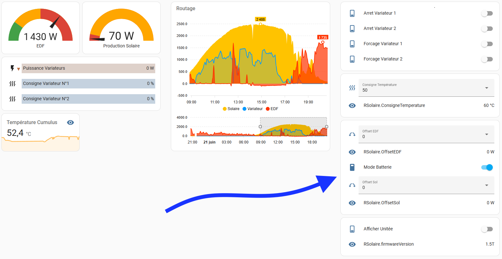Screen dimensions: 502x259
Task: Click the Afficher Unitée label
Action: [x=378, y=229]
